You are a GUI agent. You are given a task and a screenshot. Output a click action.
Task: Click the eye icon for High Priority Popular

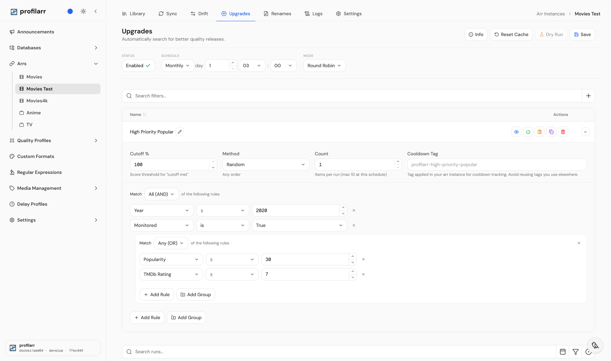[516, 132]
